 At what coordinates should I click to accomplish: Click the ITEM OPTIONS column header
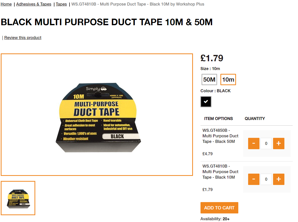click(218, 119)
